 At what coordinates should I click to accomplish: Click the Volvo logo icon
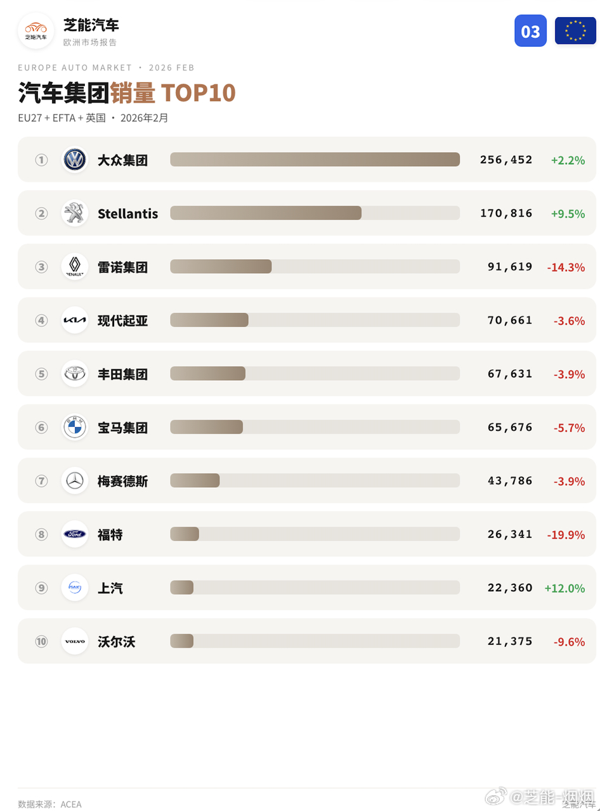(75, 641)
